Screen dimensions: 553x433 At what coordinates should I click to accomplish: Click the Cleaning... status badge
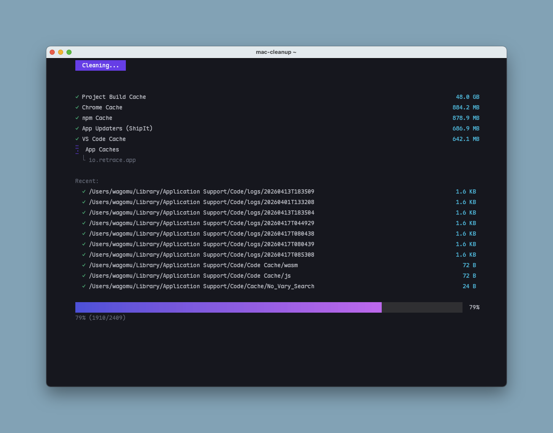pyautogui.click(x=101, y=65)
